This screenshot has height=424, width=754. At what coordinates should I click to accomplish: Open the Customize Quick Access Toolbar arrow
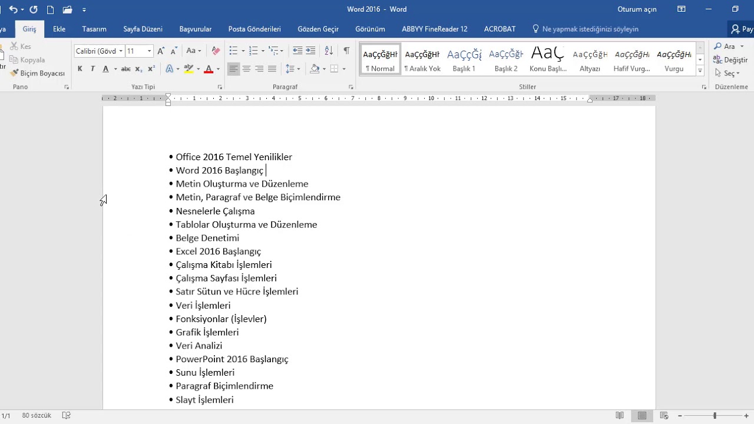point(84,10)
